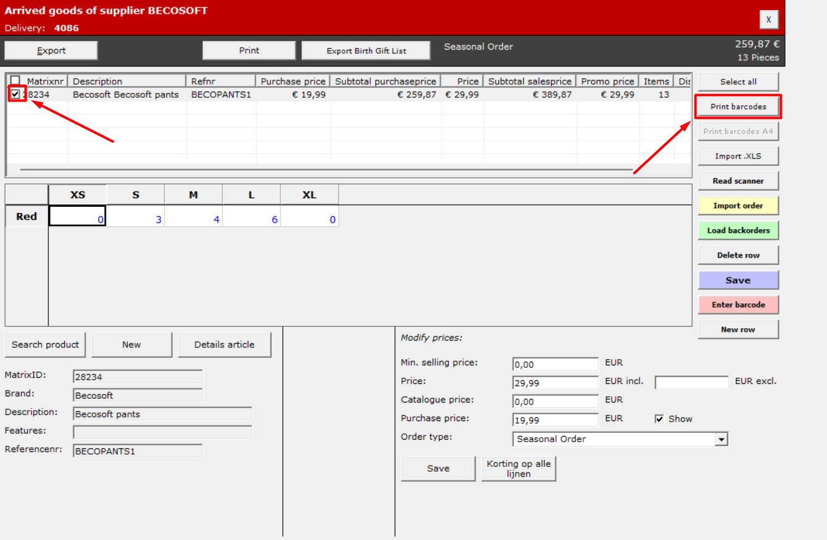Click the horizontal scrollbar under the table
This screenshot has width=827, height=540.
(x=326, y=169)
